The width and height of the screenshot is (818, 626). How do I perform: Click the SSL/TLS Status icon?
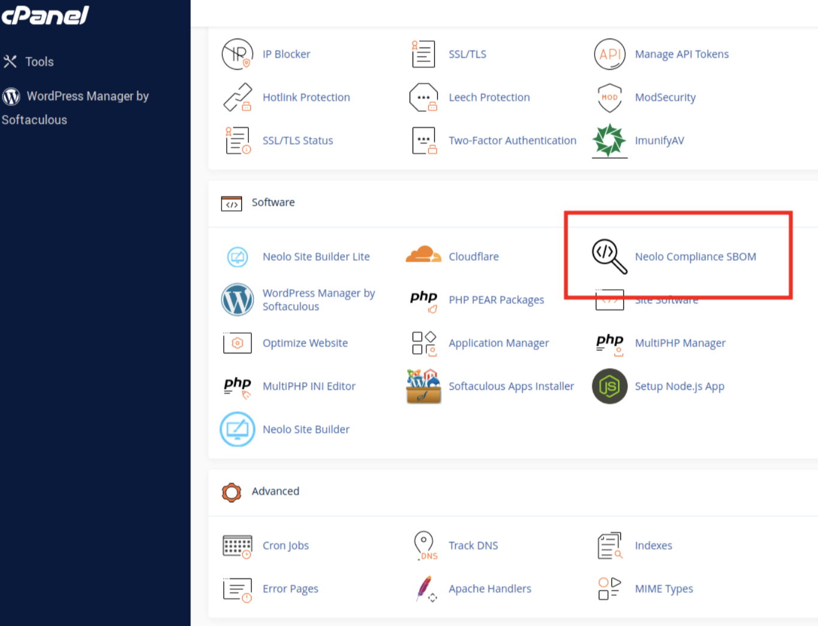(x=238, y=140)
